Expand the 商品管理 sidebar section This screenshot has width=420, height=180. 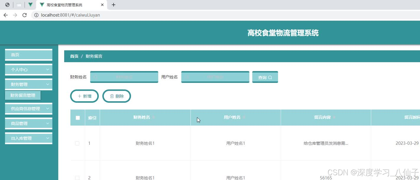click(x=28, y=123)
